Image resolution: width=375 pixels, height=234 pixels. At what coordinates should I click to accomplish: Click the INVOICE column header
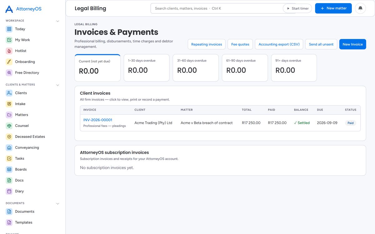(90, 110)
